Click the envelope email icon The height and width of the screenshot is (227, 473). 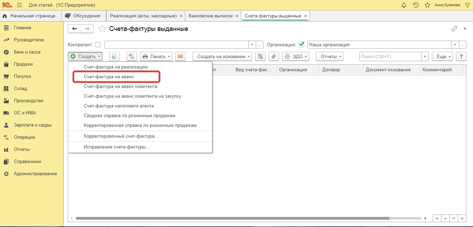click(x=180, y=57)
